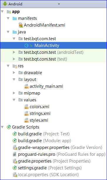Collapse the manifests folder arrow
107x180 pixels.
8,18
